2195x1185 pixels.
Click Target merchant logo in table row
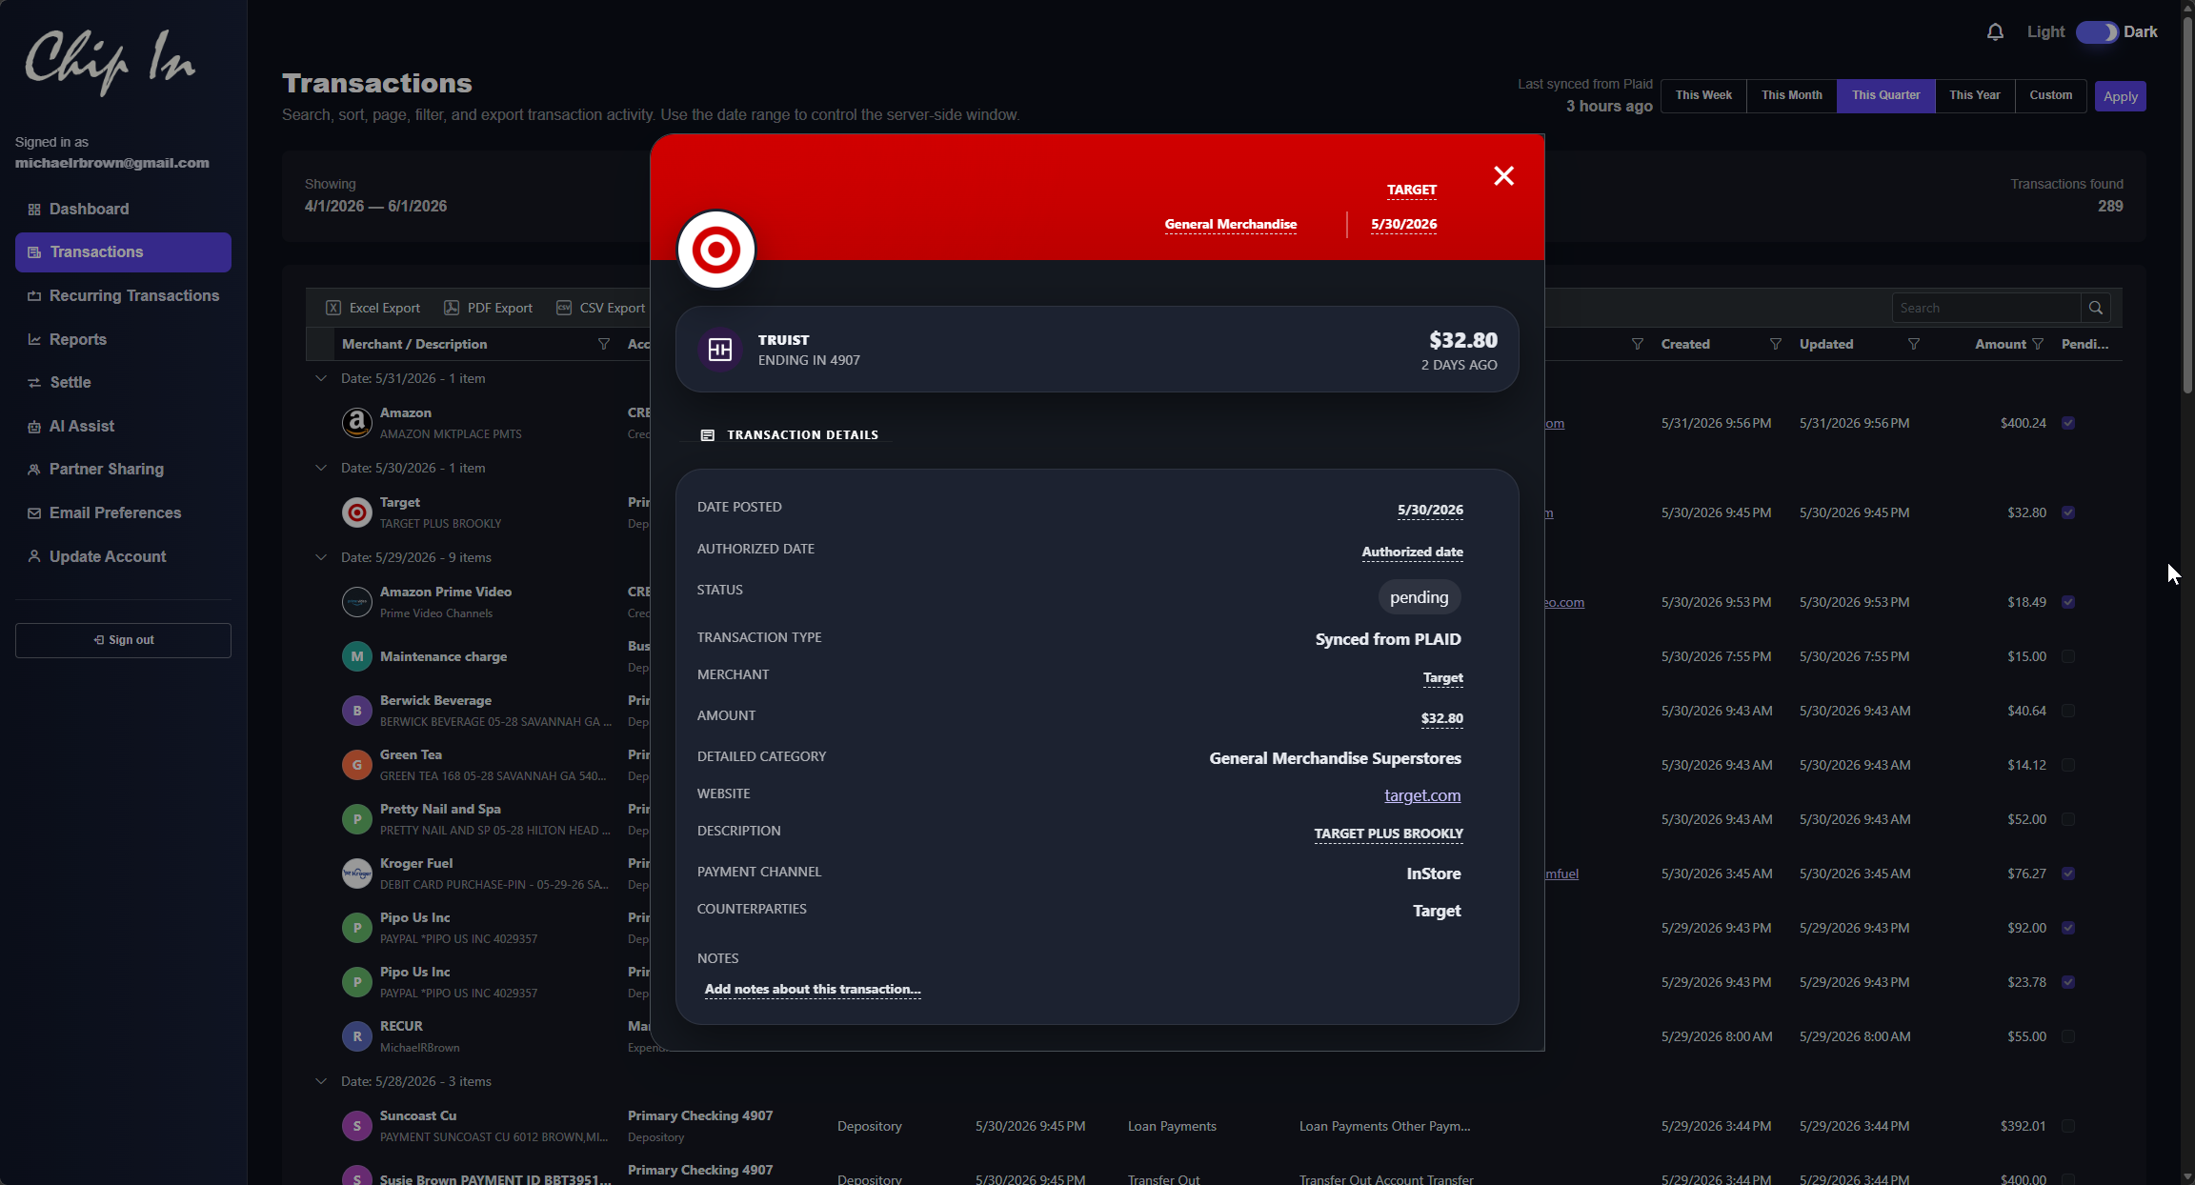click(357, 512)
